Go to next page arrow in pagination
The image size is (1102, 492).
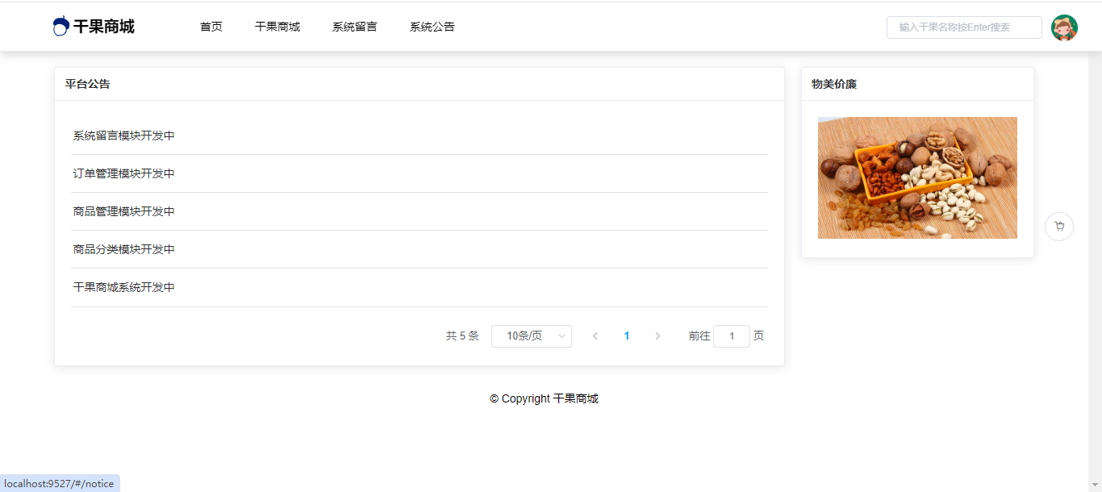(x=657, y=336)
